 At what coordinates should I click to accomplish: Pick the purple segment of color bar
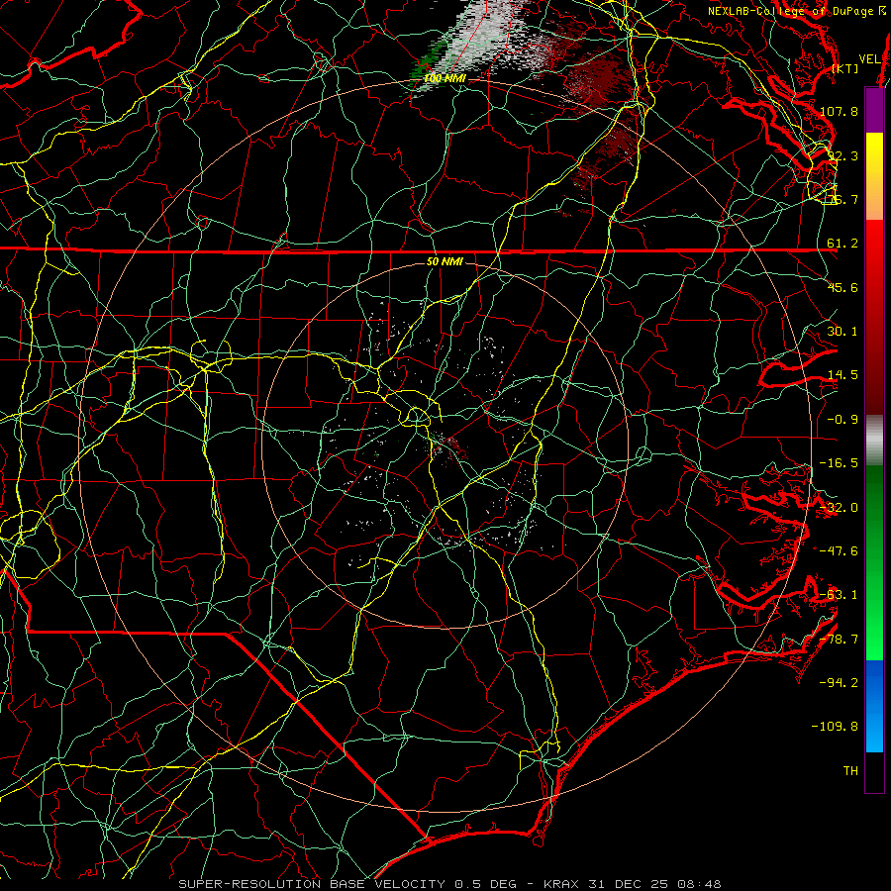coord(874,110)
